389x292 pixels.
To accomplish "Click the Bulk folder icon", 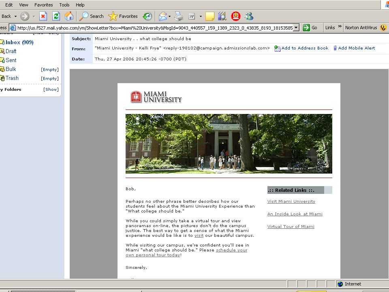I will point(2,69).
